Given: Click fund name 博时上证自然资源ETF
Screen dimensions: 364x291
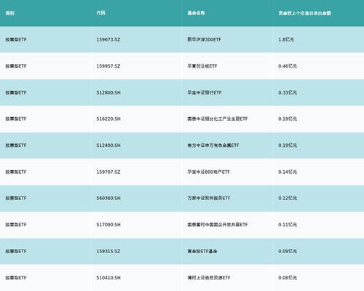Looking at the screenshot, I should click(x=209, y=278).
